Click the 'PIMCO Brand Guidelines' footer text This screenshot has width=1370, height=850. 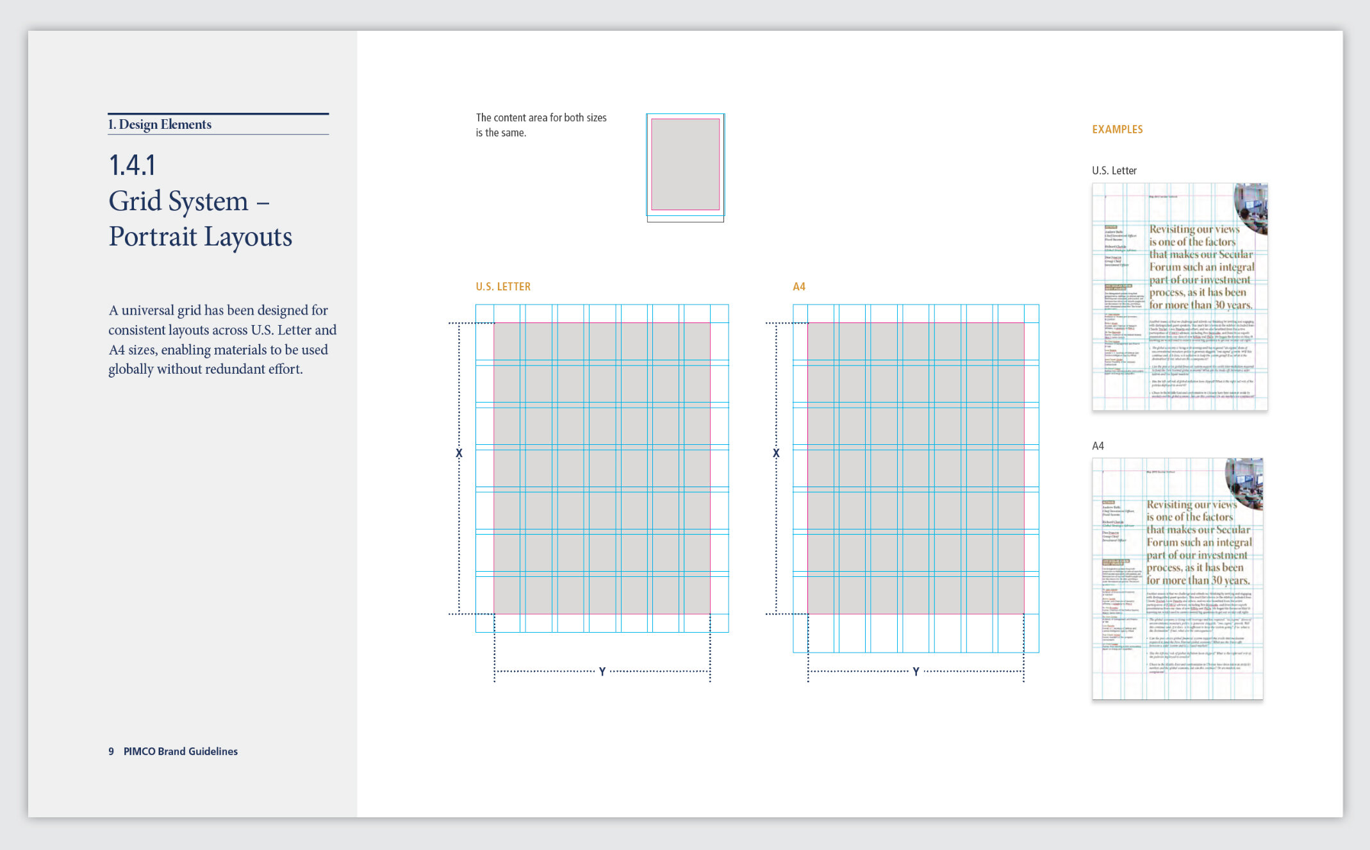click(x=180, y=751)
